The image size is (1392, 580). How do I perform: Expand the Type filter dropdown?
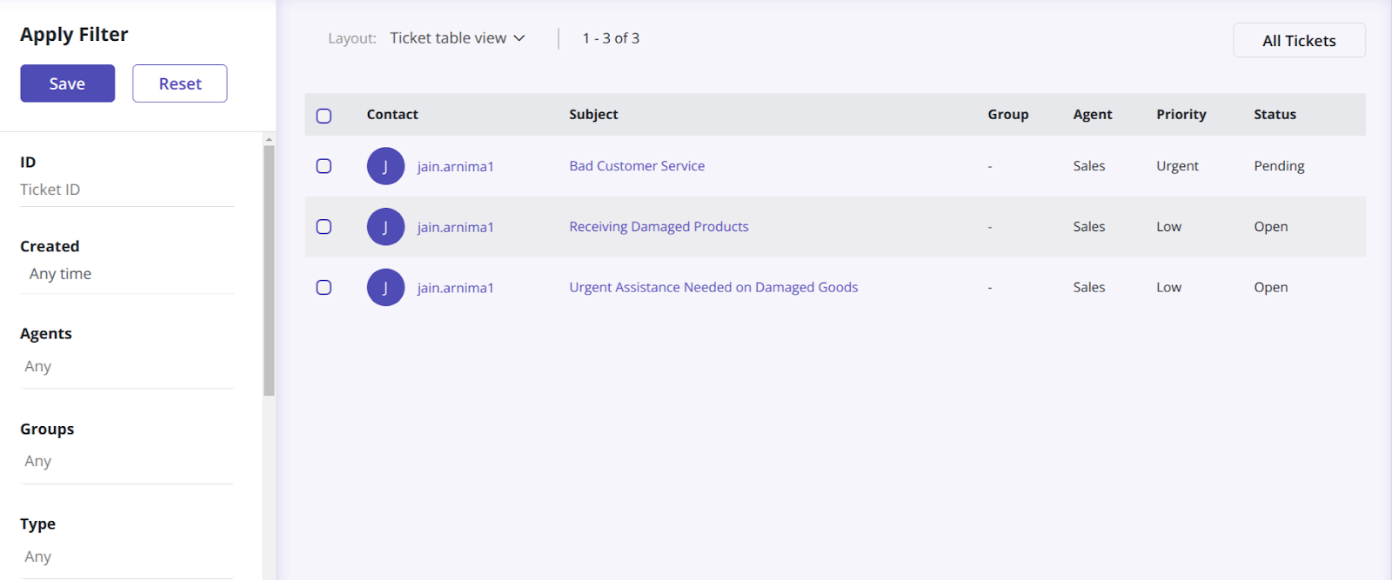coord(127,557)
